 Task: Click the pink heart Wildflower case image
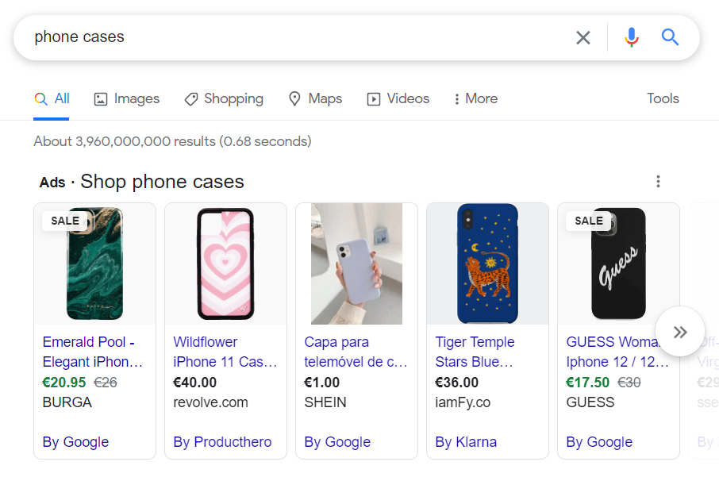point(225,264)
